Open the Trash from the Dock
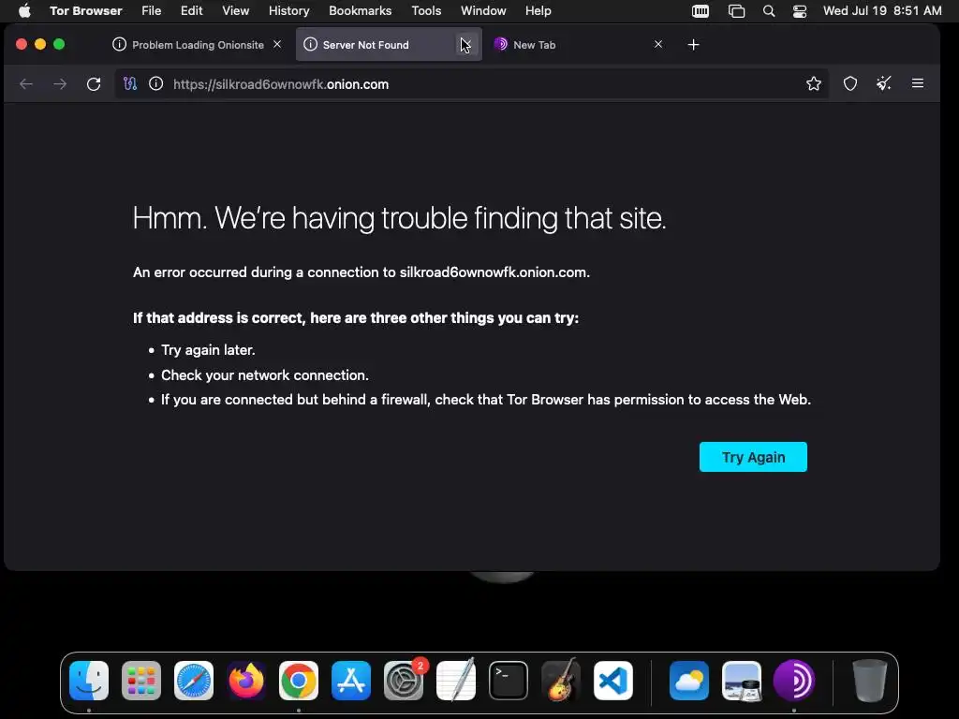The image size is (959, 719). pos(870,681)
